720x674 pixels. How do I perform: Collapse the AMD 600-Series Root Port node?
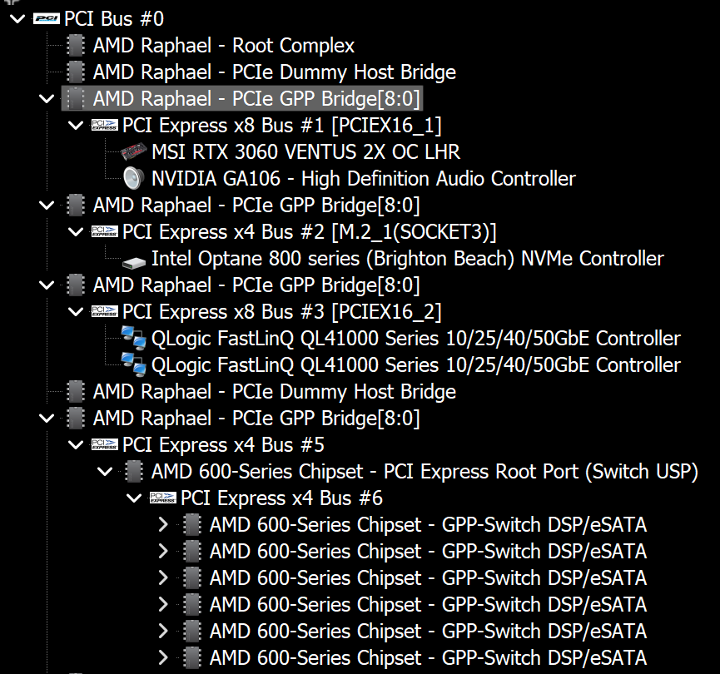coord(105,472)
